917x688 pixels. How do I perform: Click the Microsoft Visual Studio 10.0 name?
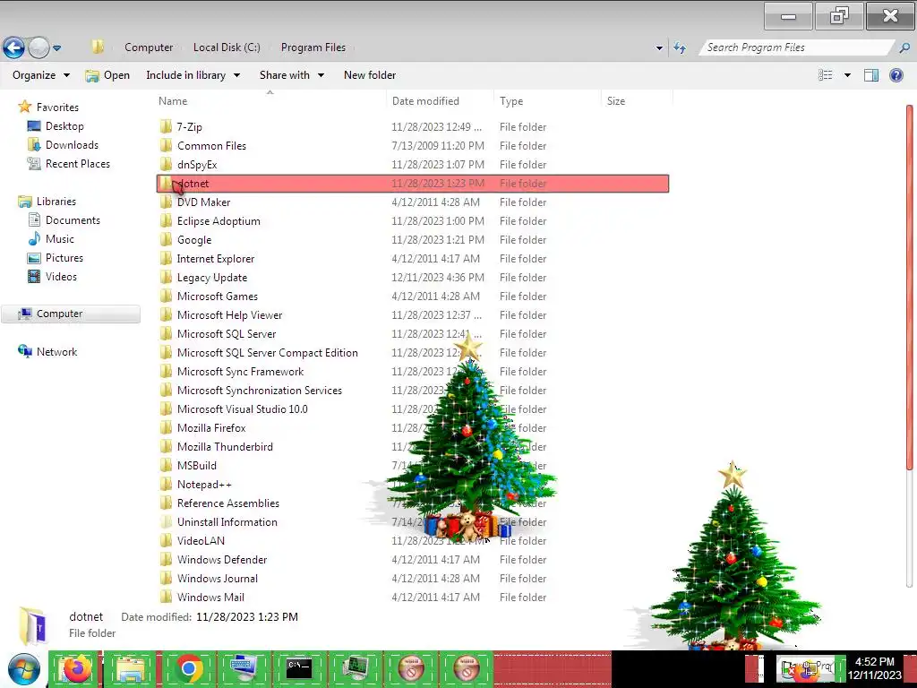click(242, 408)
